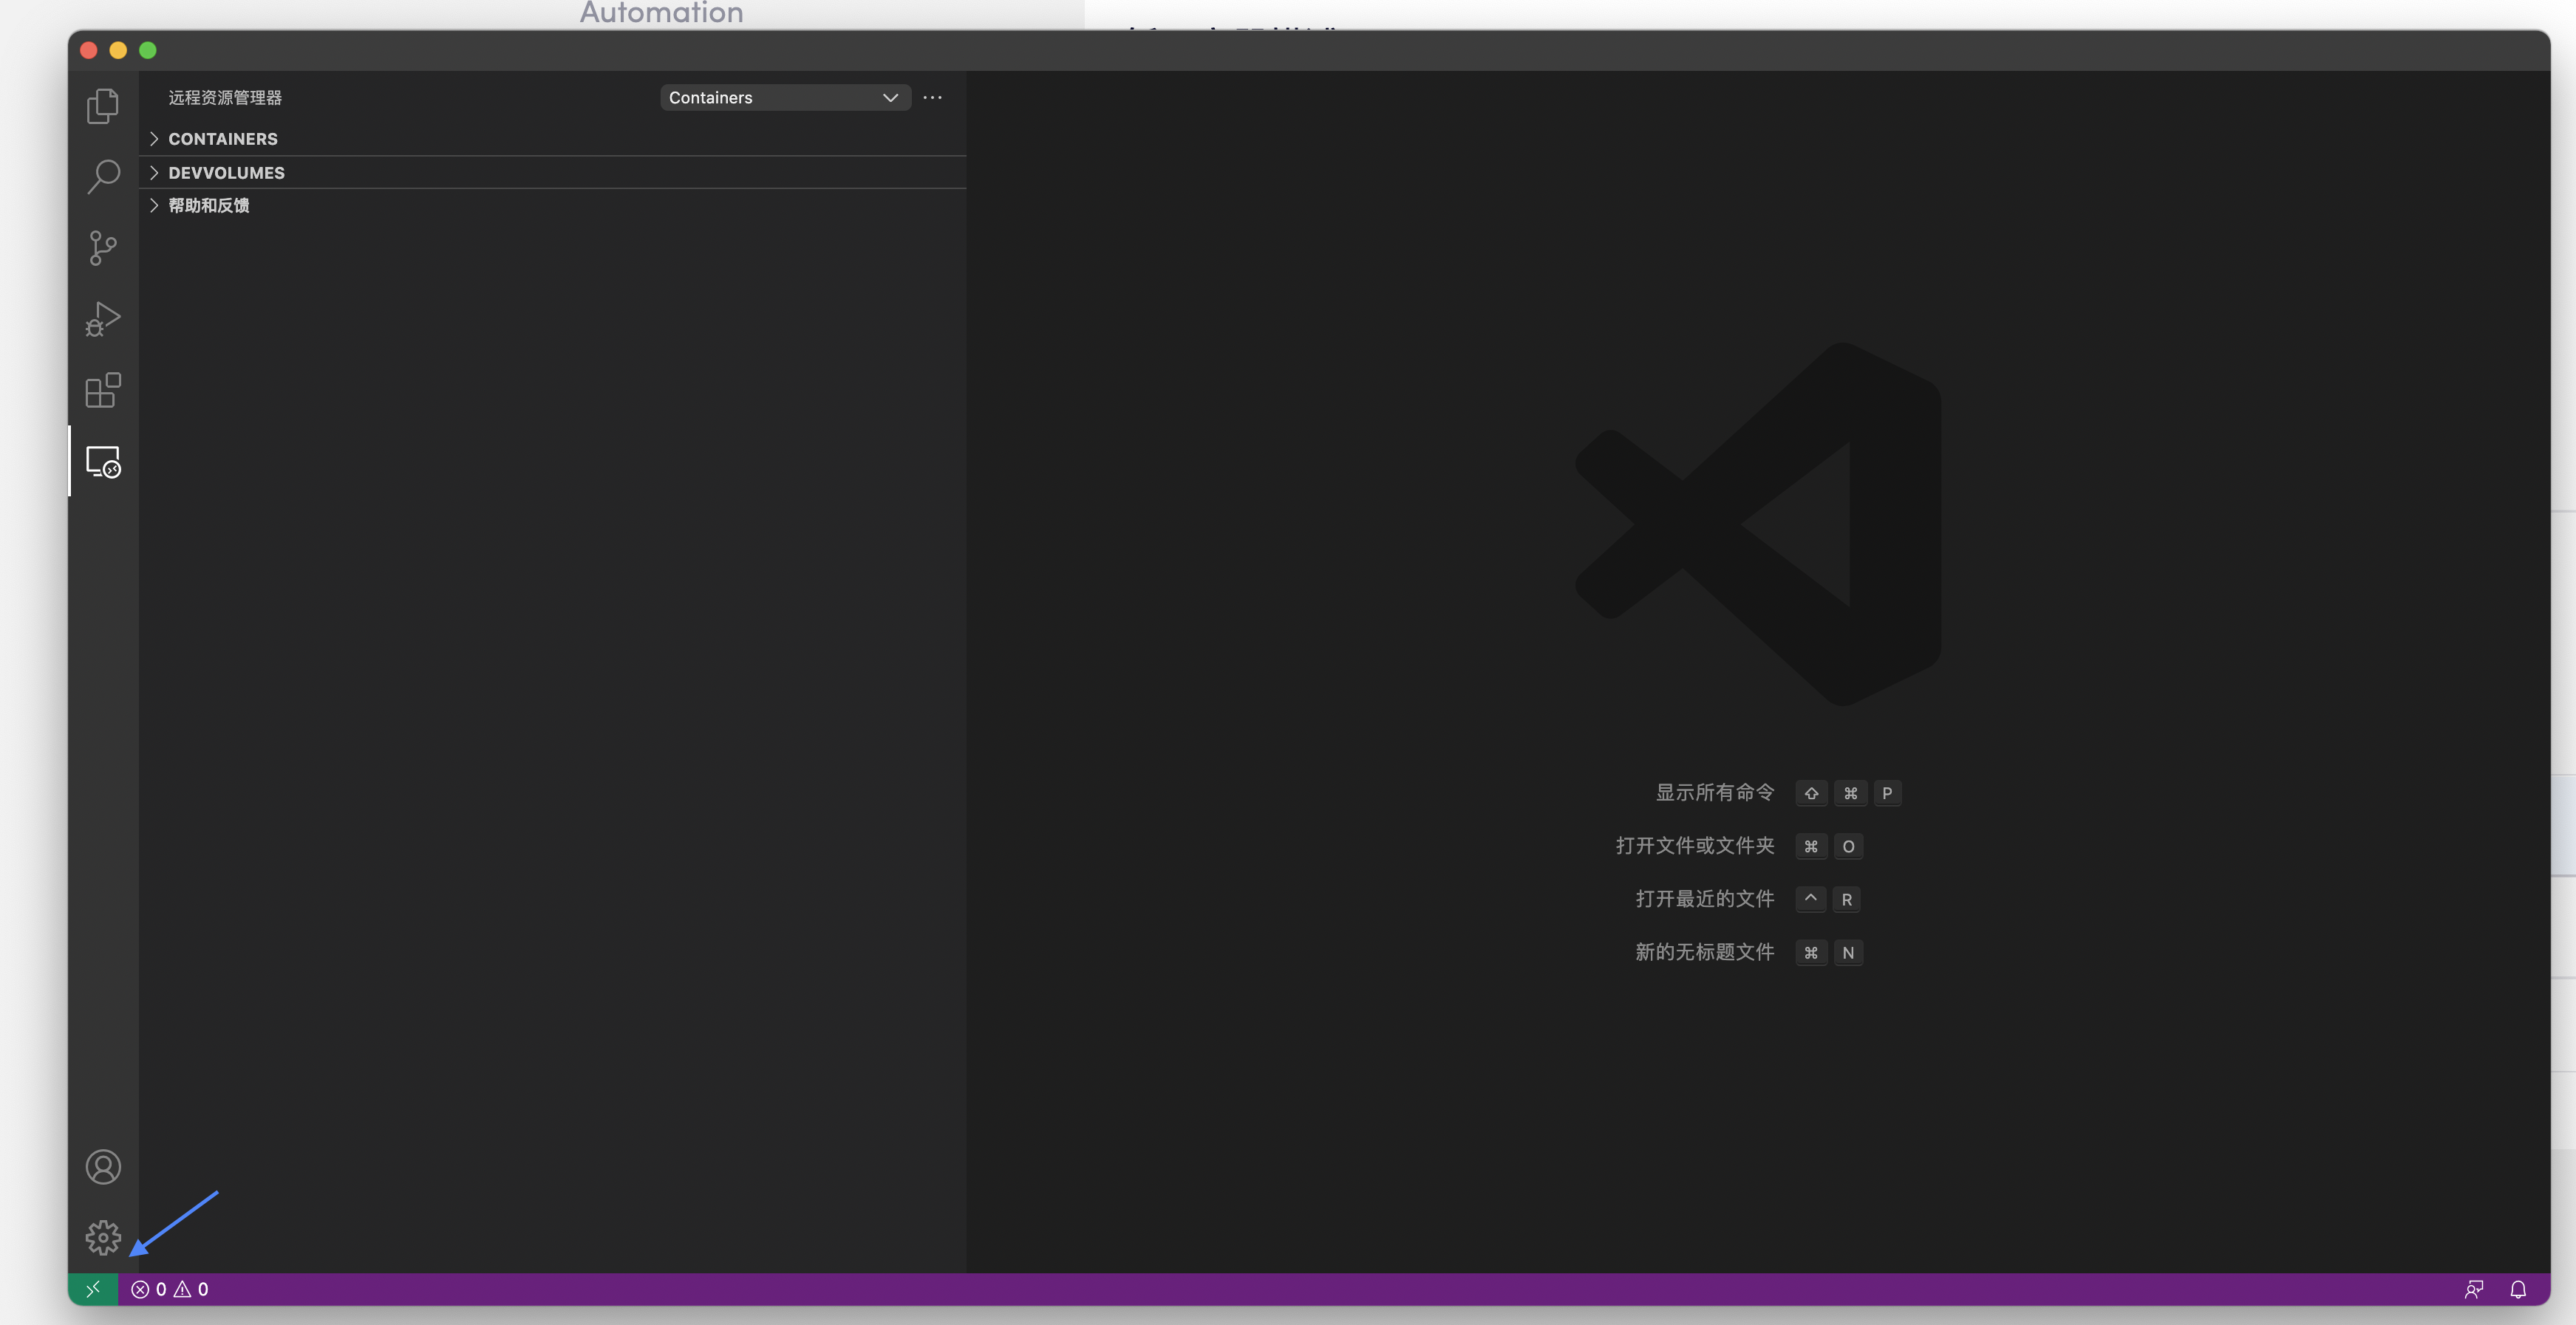Viewport: 2576px width, 1325px height.
Task: Open the Search view in activity bar
Action: 102,177
